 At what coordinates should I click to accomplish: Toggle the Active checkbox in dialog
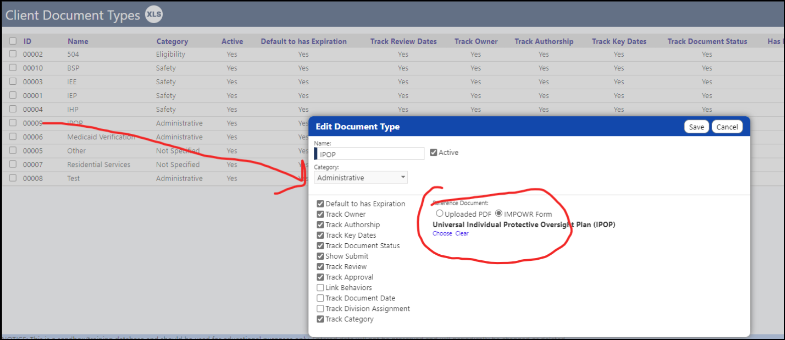coord(434,152)
